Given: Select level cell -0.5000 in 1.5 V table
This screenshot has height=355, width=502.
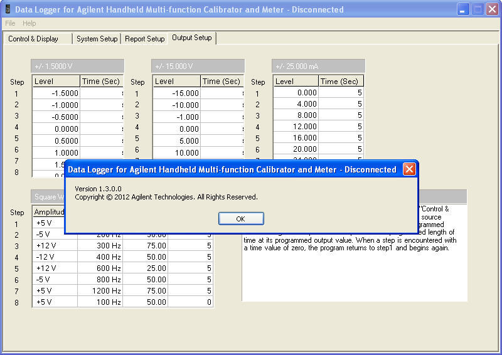Looking at the screenshot, I should point(56,117).
